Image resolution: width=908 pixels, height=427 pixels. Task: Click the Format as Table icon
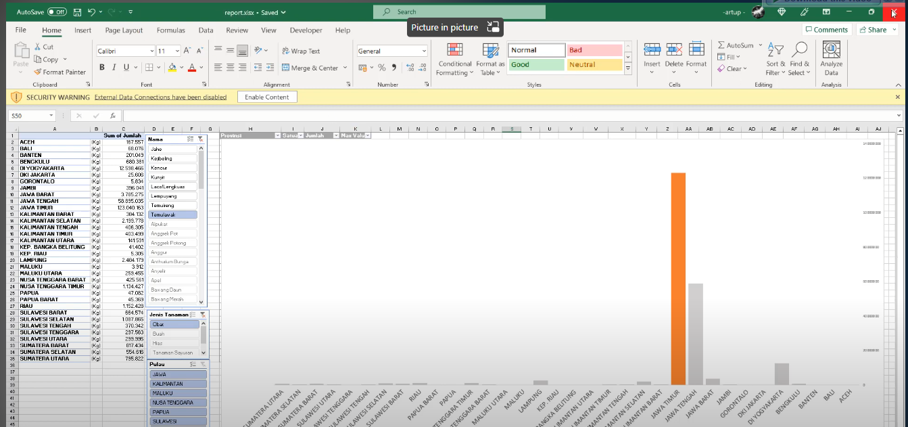click(x=490, y=51)
